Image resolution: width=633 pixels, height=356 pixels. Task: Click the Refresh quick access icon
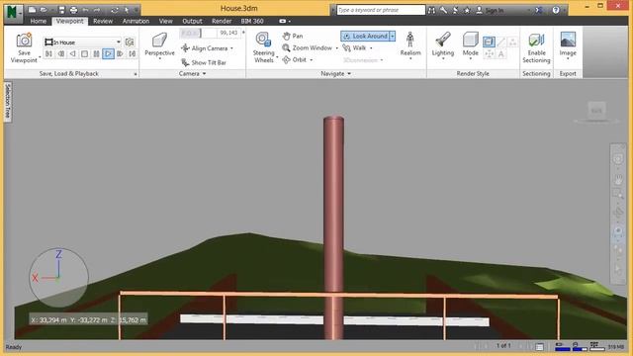(x=115, y=10)
